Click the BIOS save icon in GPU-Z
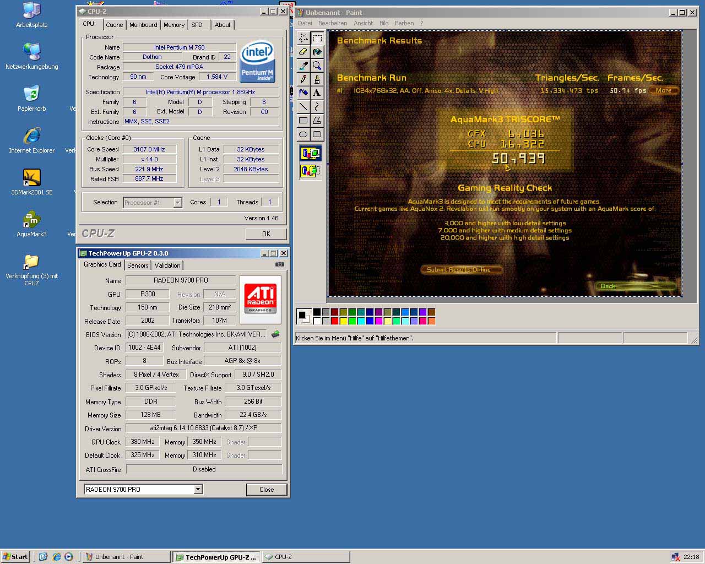The height and width of the screenshot is (564, 705). (x=275, y=334)
